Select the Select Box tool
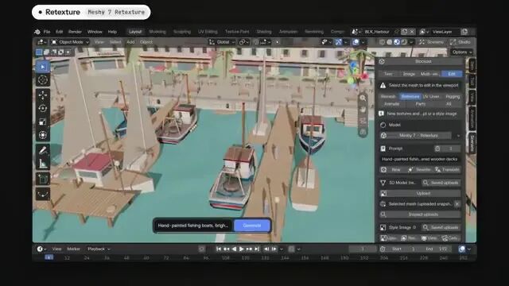 [x=42, y=67]
